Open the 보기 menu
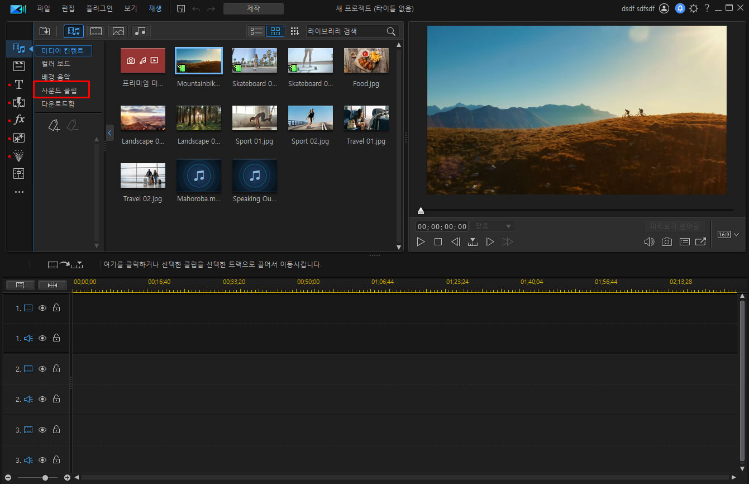 coord(131,9)
